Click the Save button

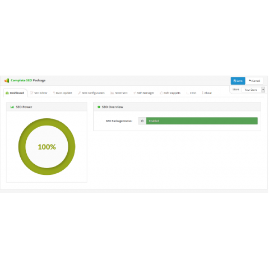click(238, 81)
